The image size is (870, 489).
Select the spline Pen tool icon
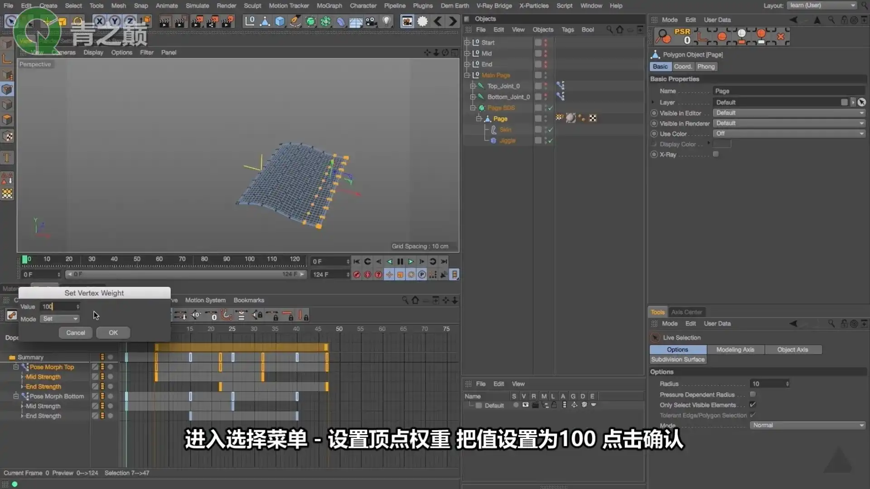295,21
